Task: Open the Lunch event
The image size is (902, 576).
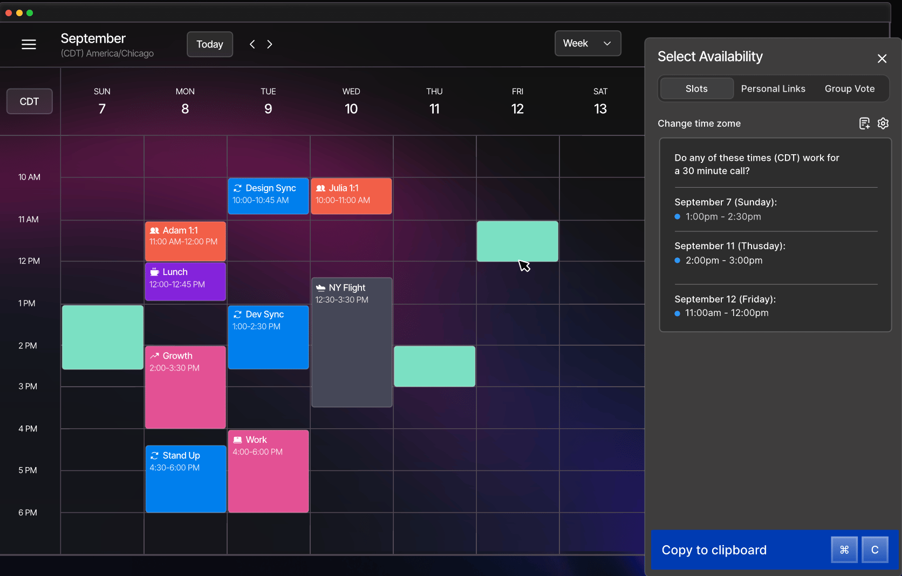Action: pyautogui.click(x=185, y=282)
